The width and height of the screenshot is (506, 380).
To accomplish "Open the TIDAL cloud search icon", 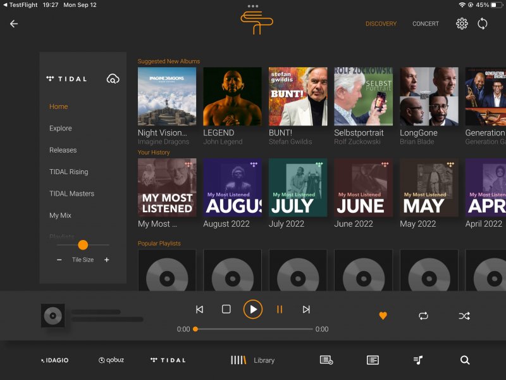I will (113, 79).
